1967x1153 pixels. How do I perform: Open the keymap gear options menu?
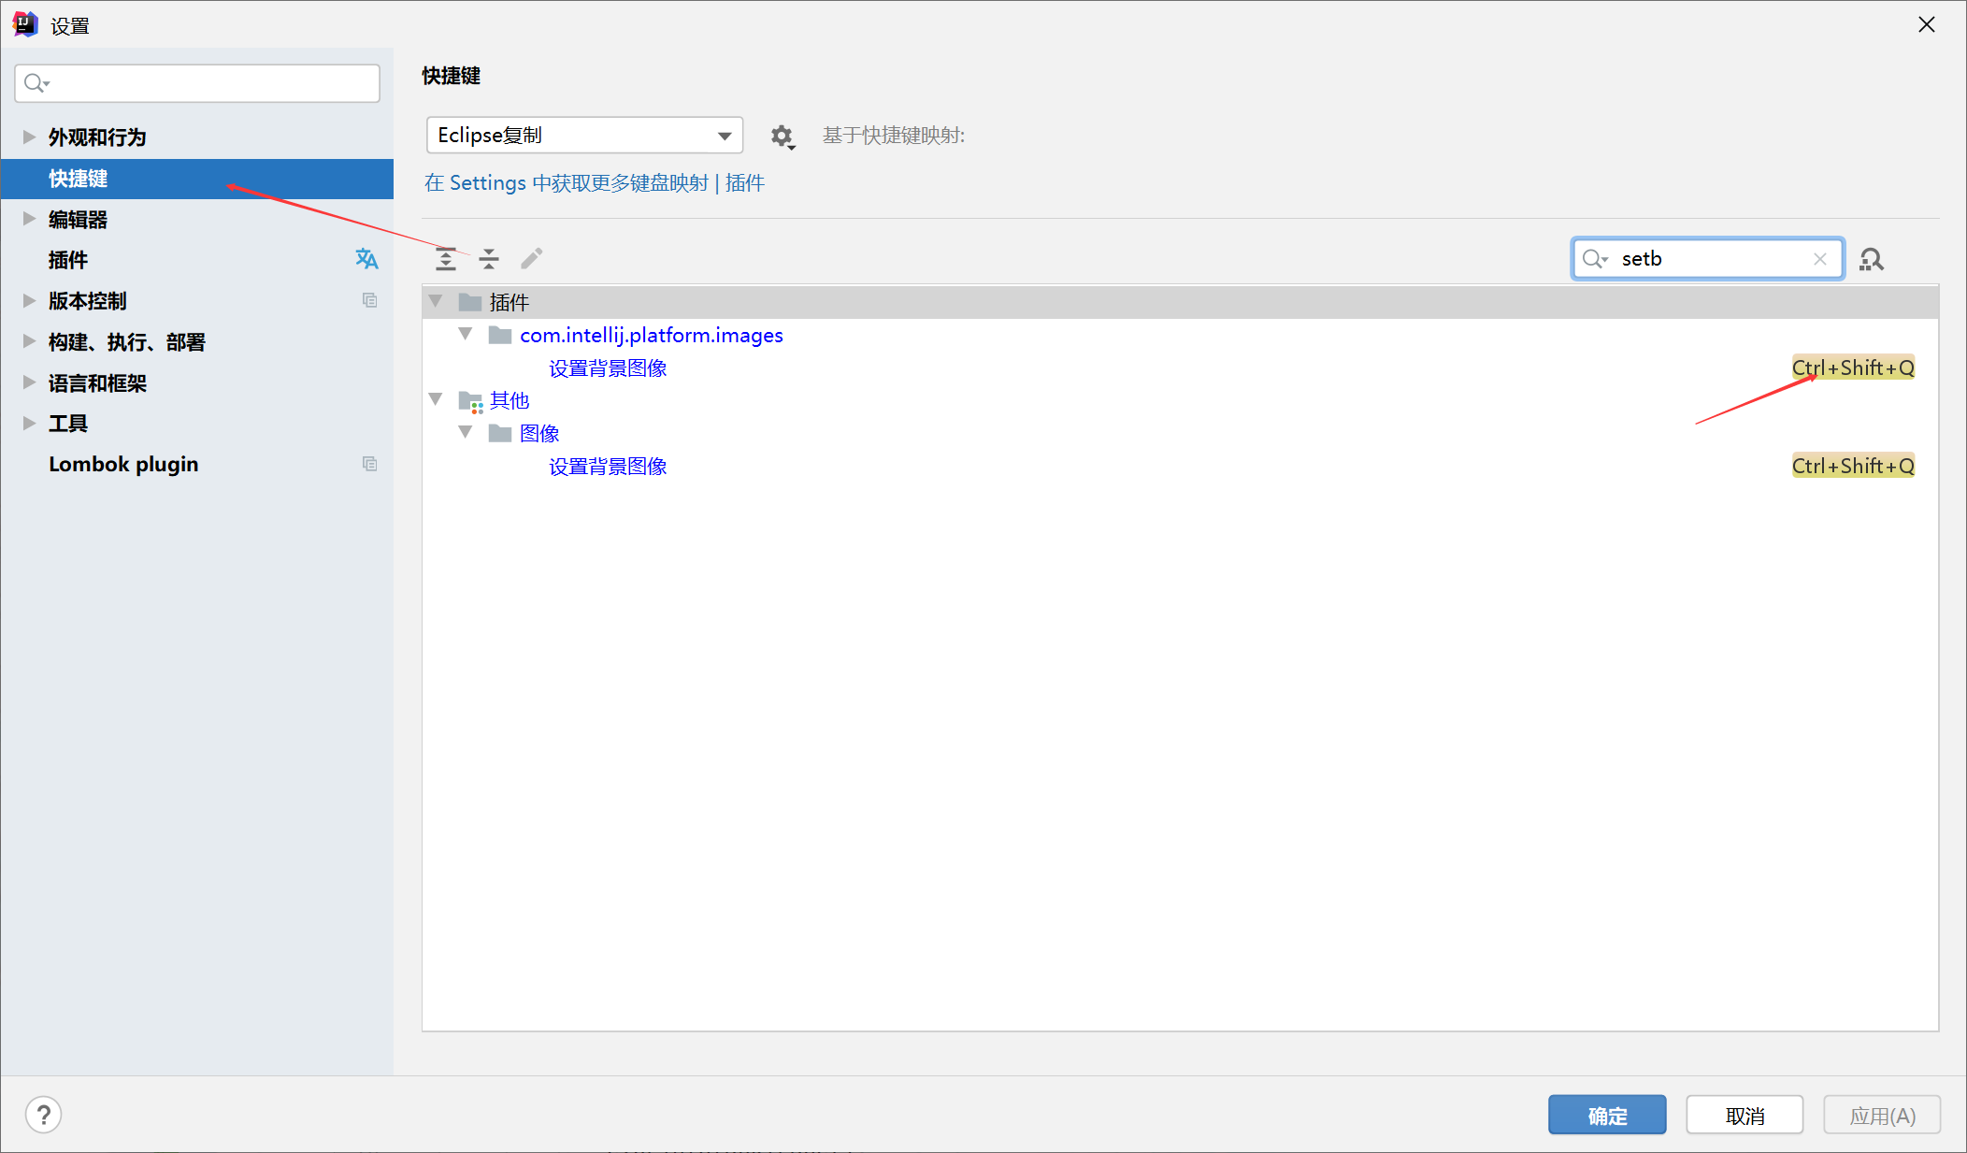coord(782,137)
